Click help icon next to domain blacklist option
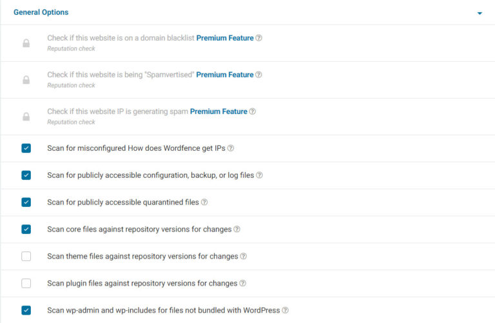495x323 pixels. 259,38
